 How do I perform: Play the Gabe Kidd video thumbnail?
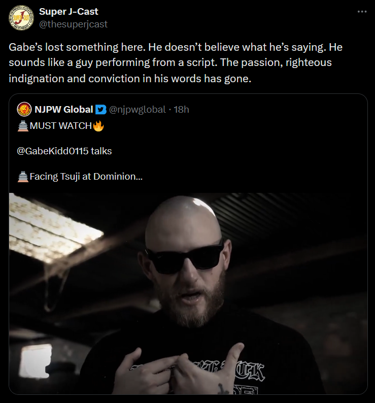point(188,293)
